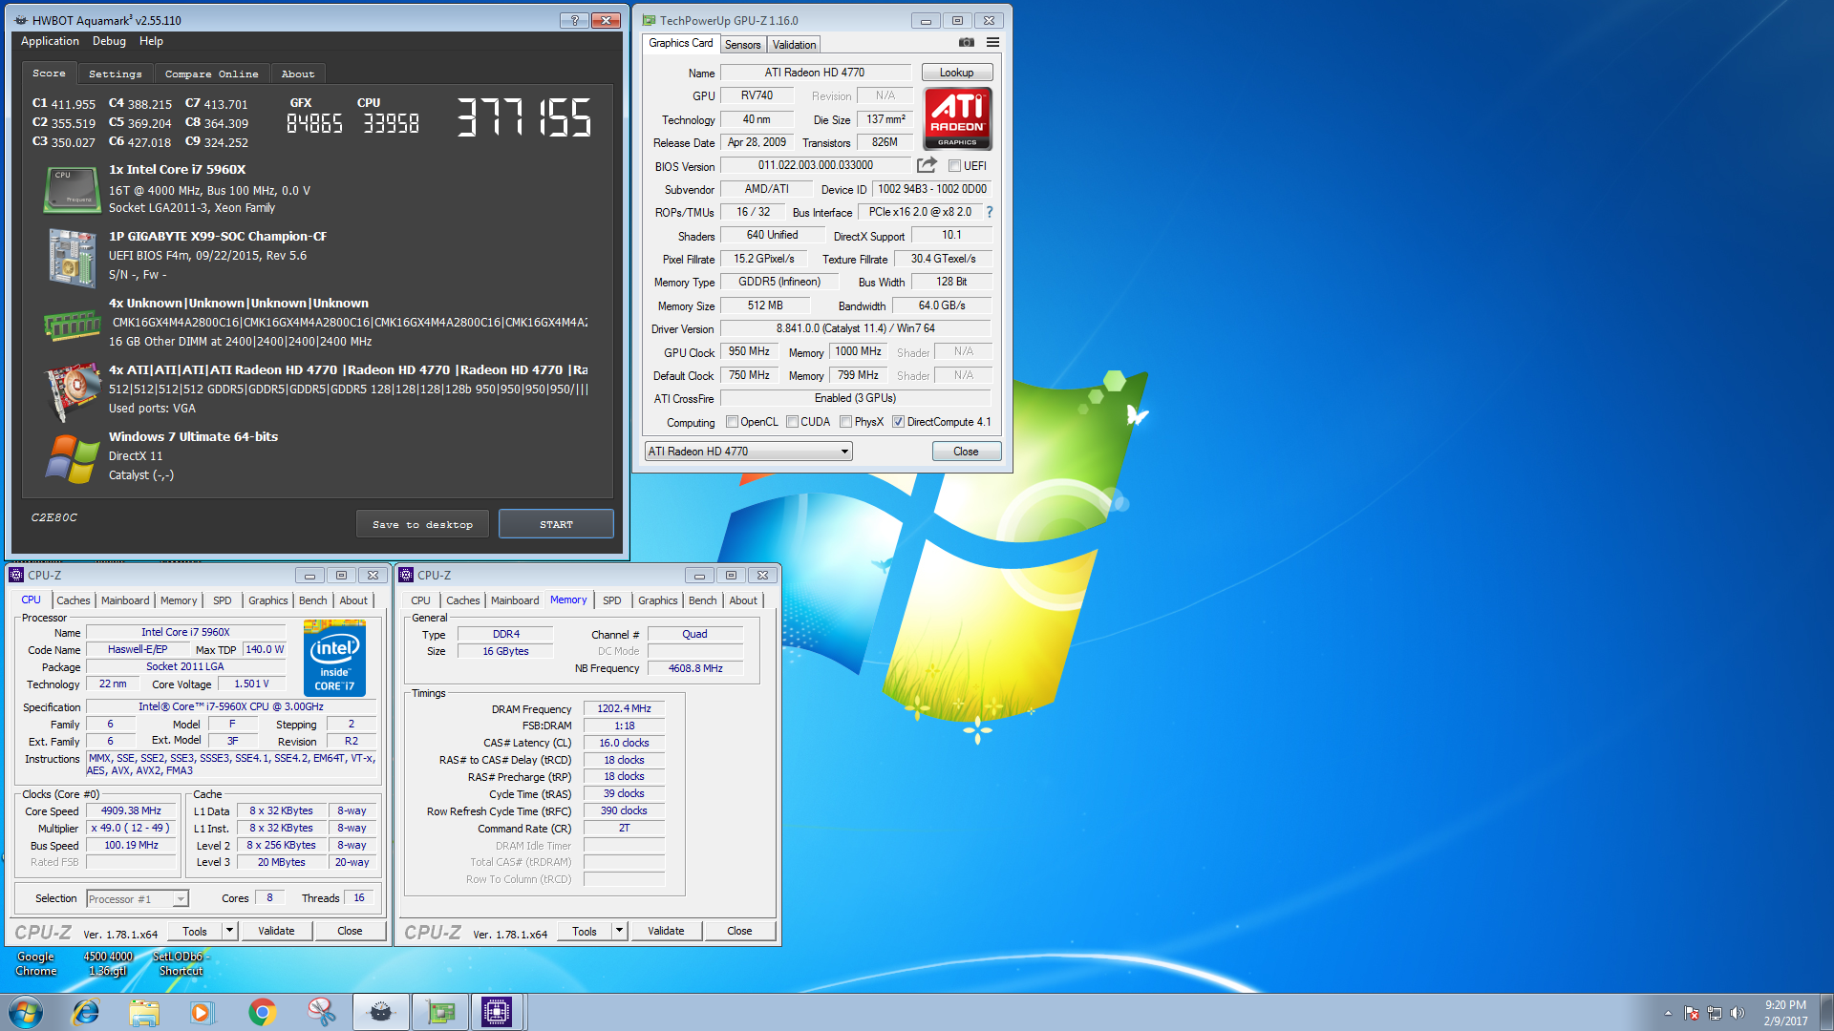Open the SPD tab in right CPU-Z window
1834x1031 pixels.
[x=611, y=600]
